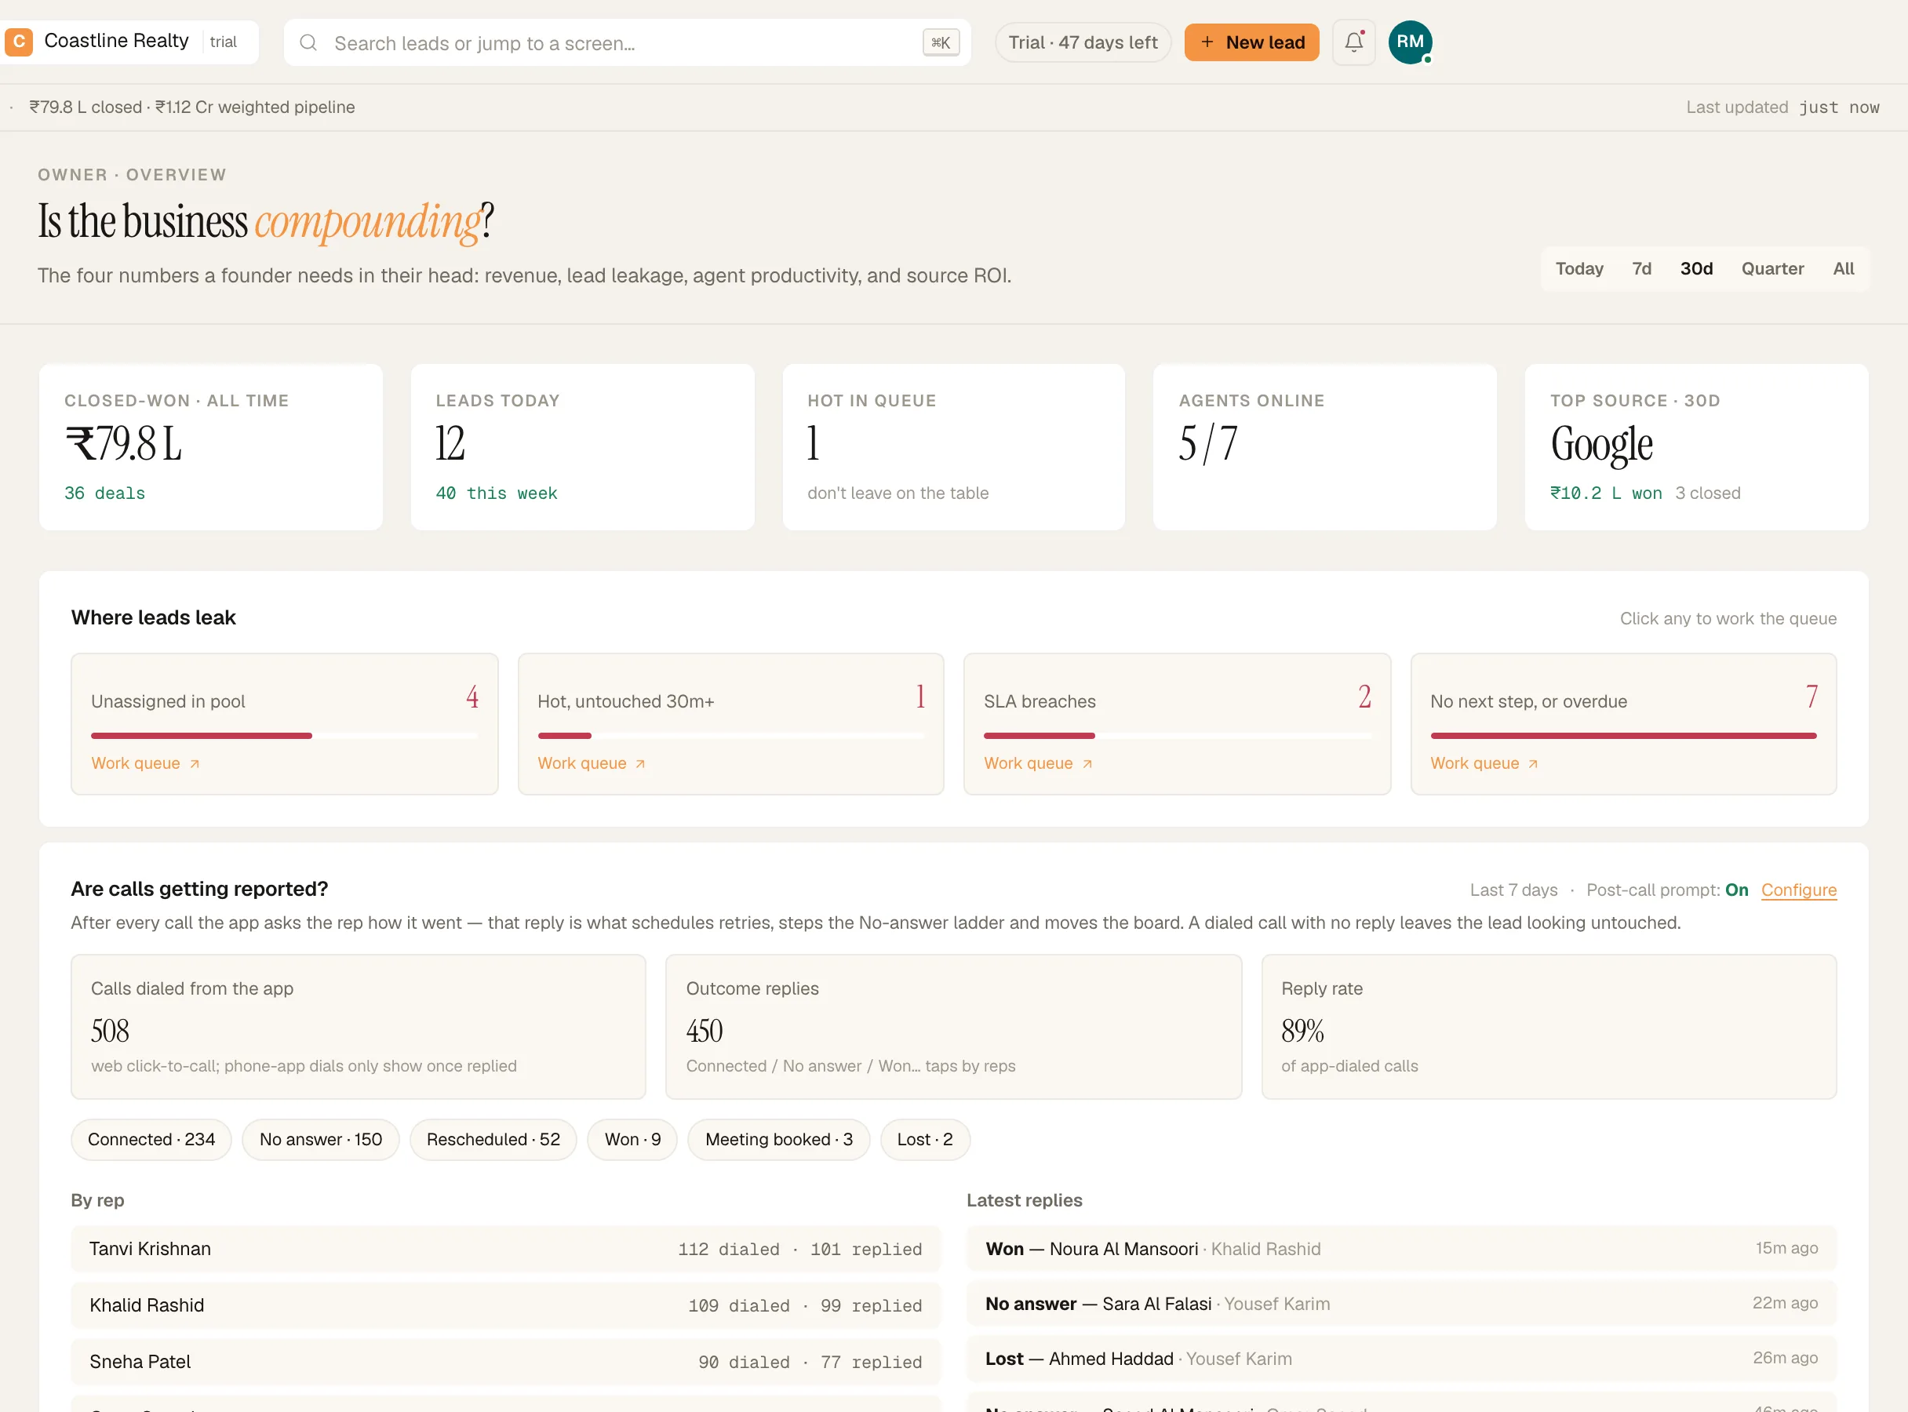Click the Reply rate 89% card
Image resolution: width=1908 pixels, height=1412 pixels.
1549,1027
